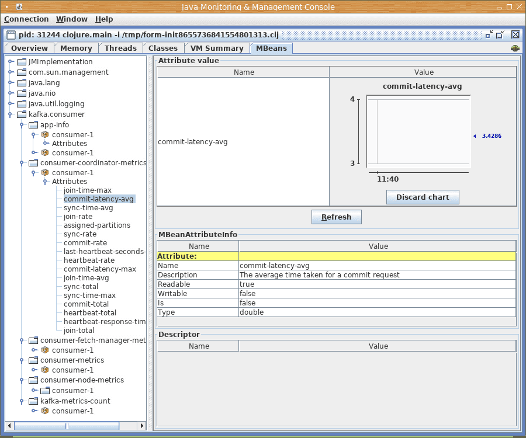Image resolution: width=526 pixels, height=438 pixels.
Task: Click bean icon of consumer-1 under consumer-coordinator-metrics
Action: click(x=44, y=173)
